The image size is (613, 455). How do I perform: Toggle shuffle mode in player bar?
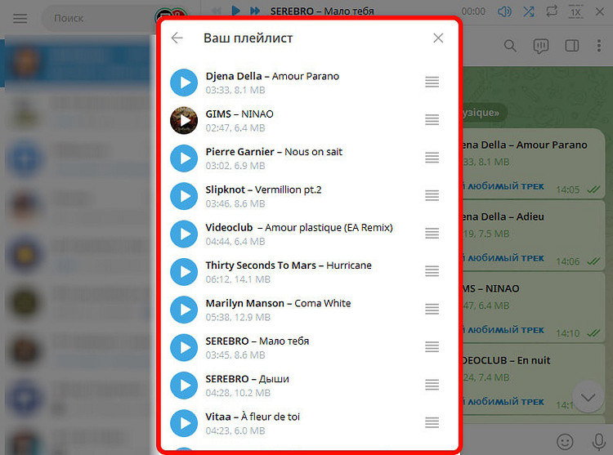529,11
